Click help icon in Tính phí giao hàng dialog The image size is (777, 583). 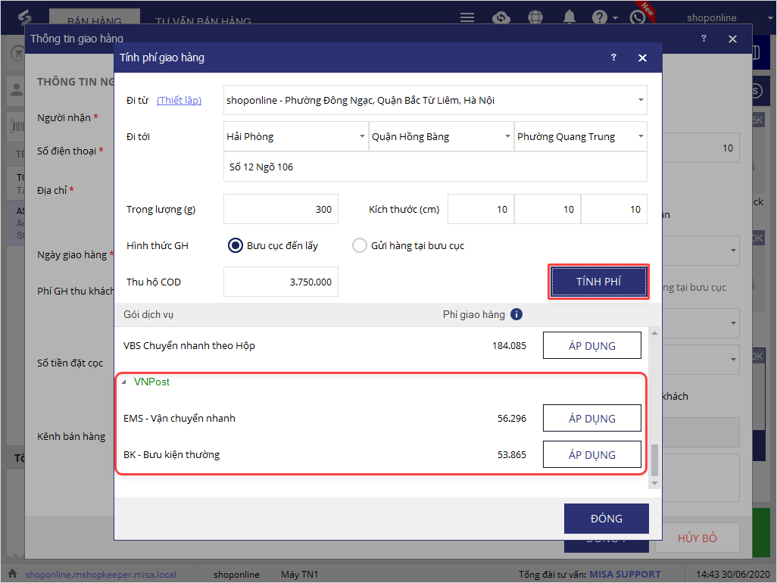pyautogui.click(x=613, y=58)
